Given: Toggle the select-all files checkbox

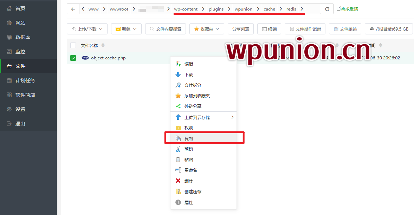Looking at the screenshot, I should pyautogui.click(x=73, y=45).
